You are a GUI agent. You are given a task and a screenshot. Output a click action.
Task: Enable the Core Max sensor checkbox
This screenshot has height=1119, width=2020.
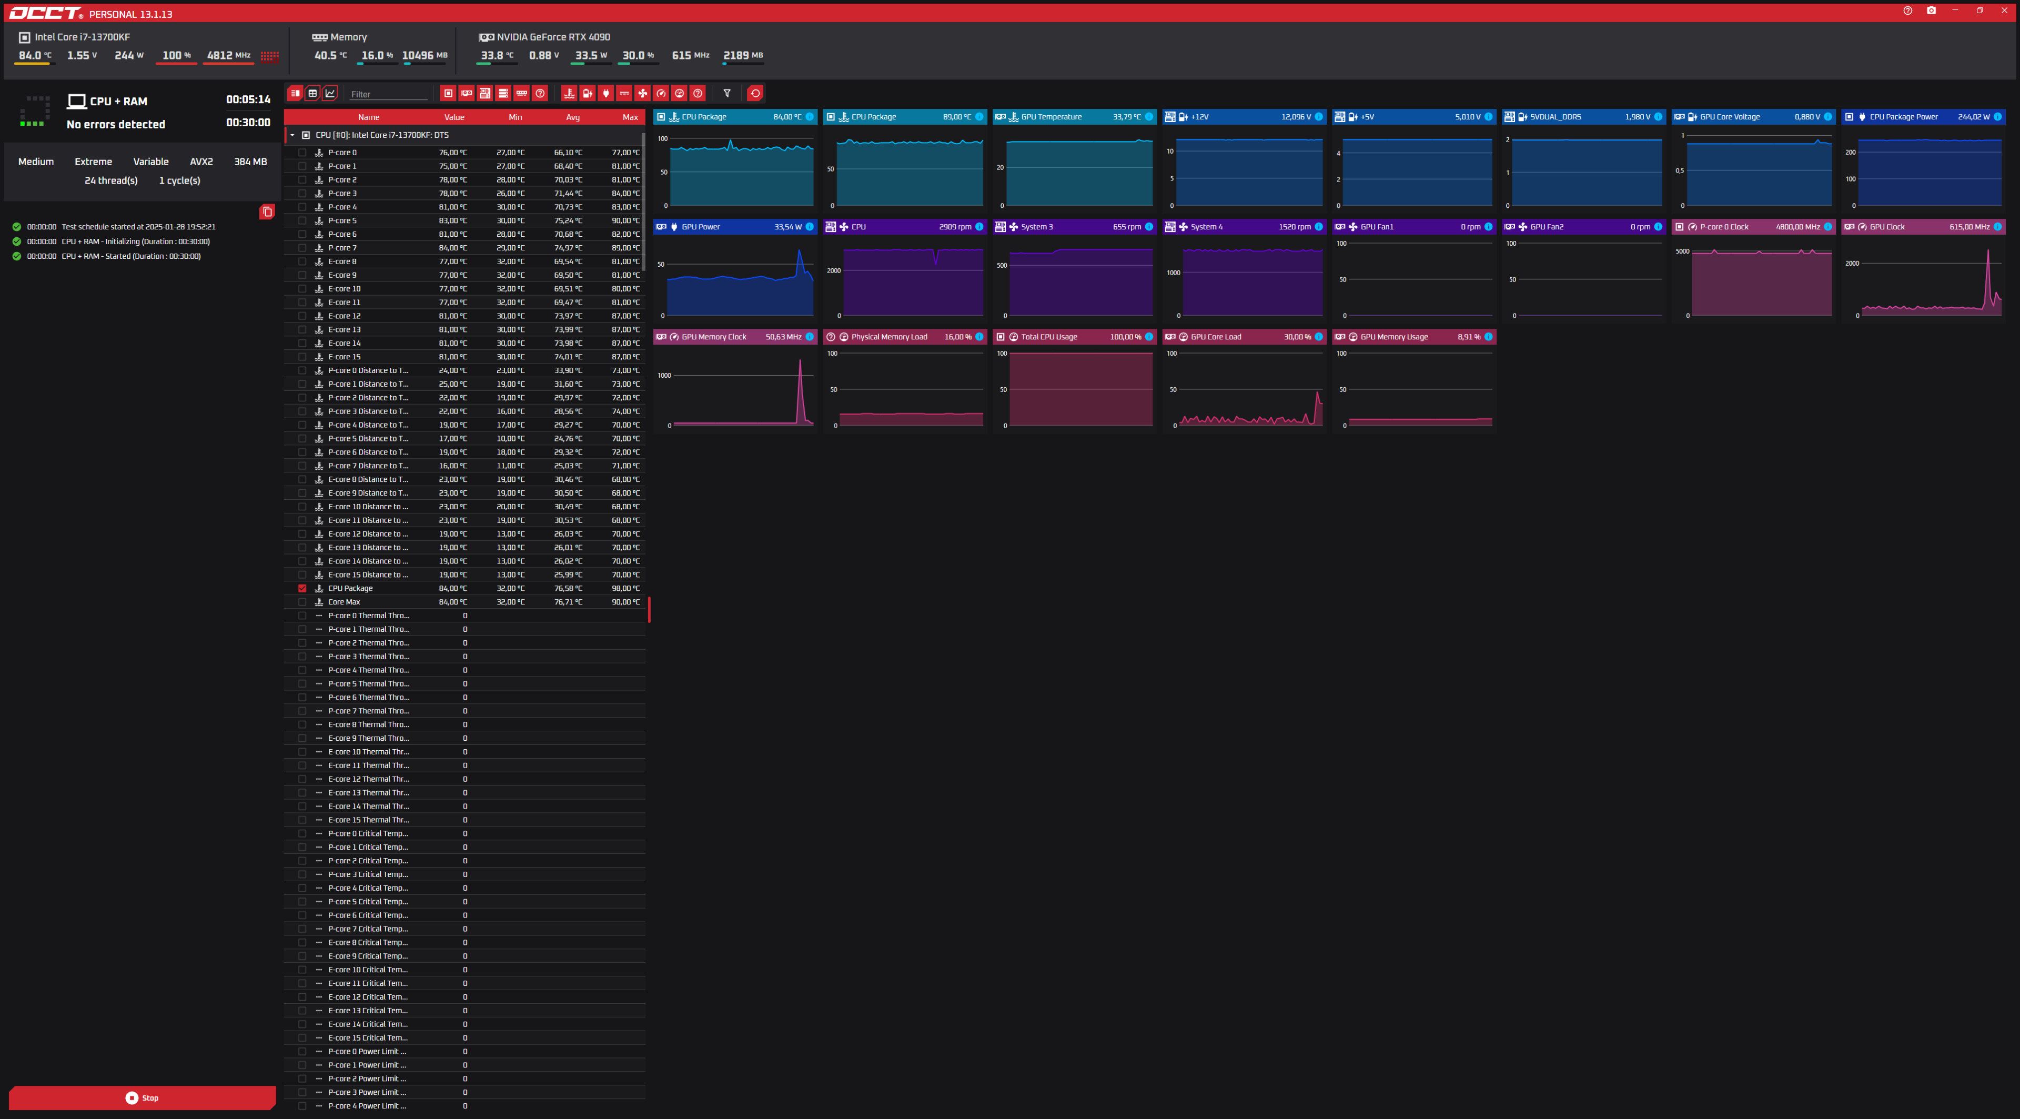click(302, 602)
